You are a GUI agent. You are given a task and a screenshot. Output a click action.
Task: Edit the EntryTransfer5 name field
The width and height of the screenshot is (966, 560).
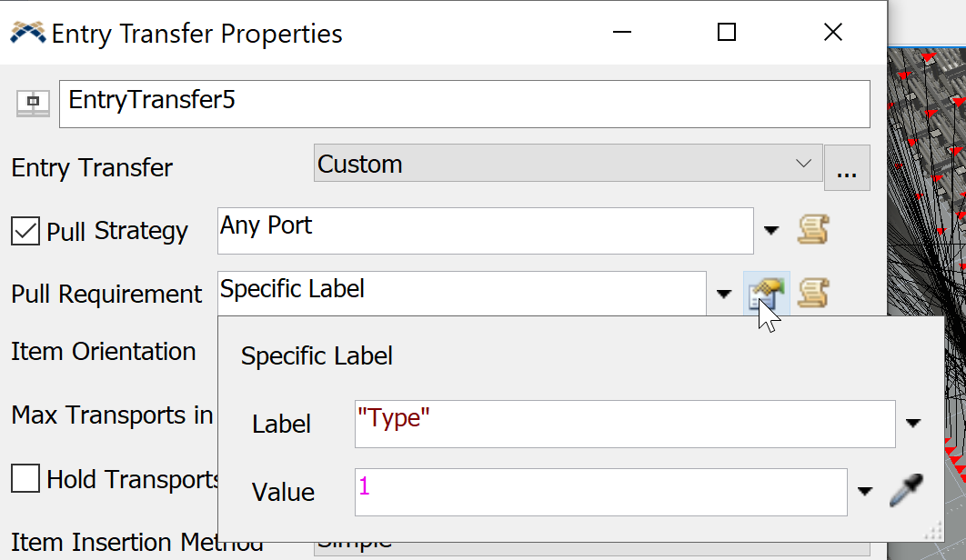click(465, 104)
